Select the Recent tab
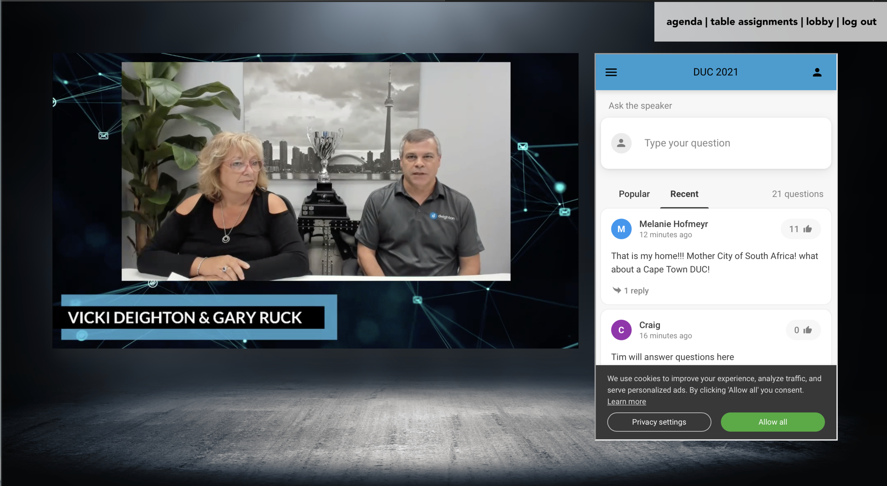Image resolution: width=887 pixels, height=486 pixels. [x=684, y=194]
